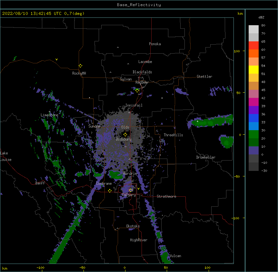Click the yellow marker east of Cochrane

coord(110,191)
